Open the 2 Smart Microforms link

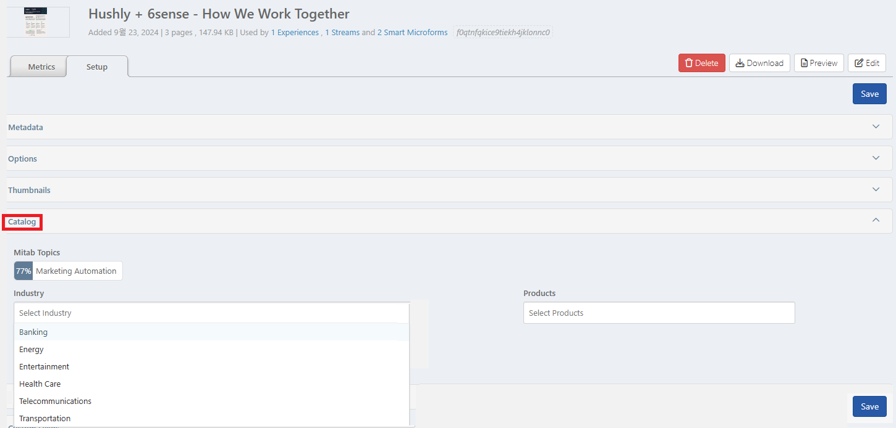[412, 33]
